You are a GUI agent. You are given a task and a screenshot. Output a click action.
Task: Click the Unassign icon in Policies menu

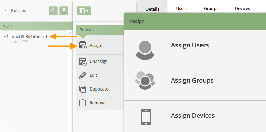(x=83, y=62)
